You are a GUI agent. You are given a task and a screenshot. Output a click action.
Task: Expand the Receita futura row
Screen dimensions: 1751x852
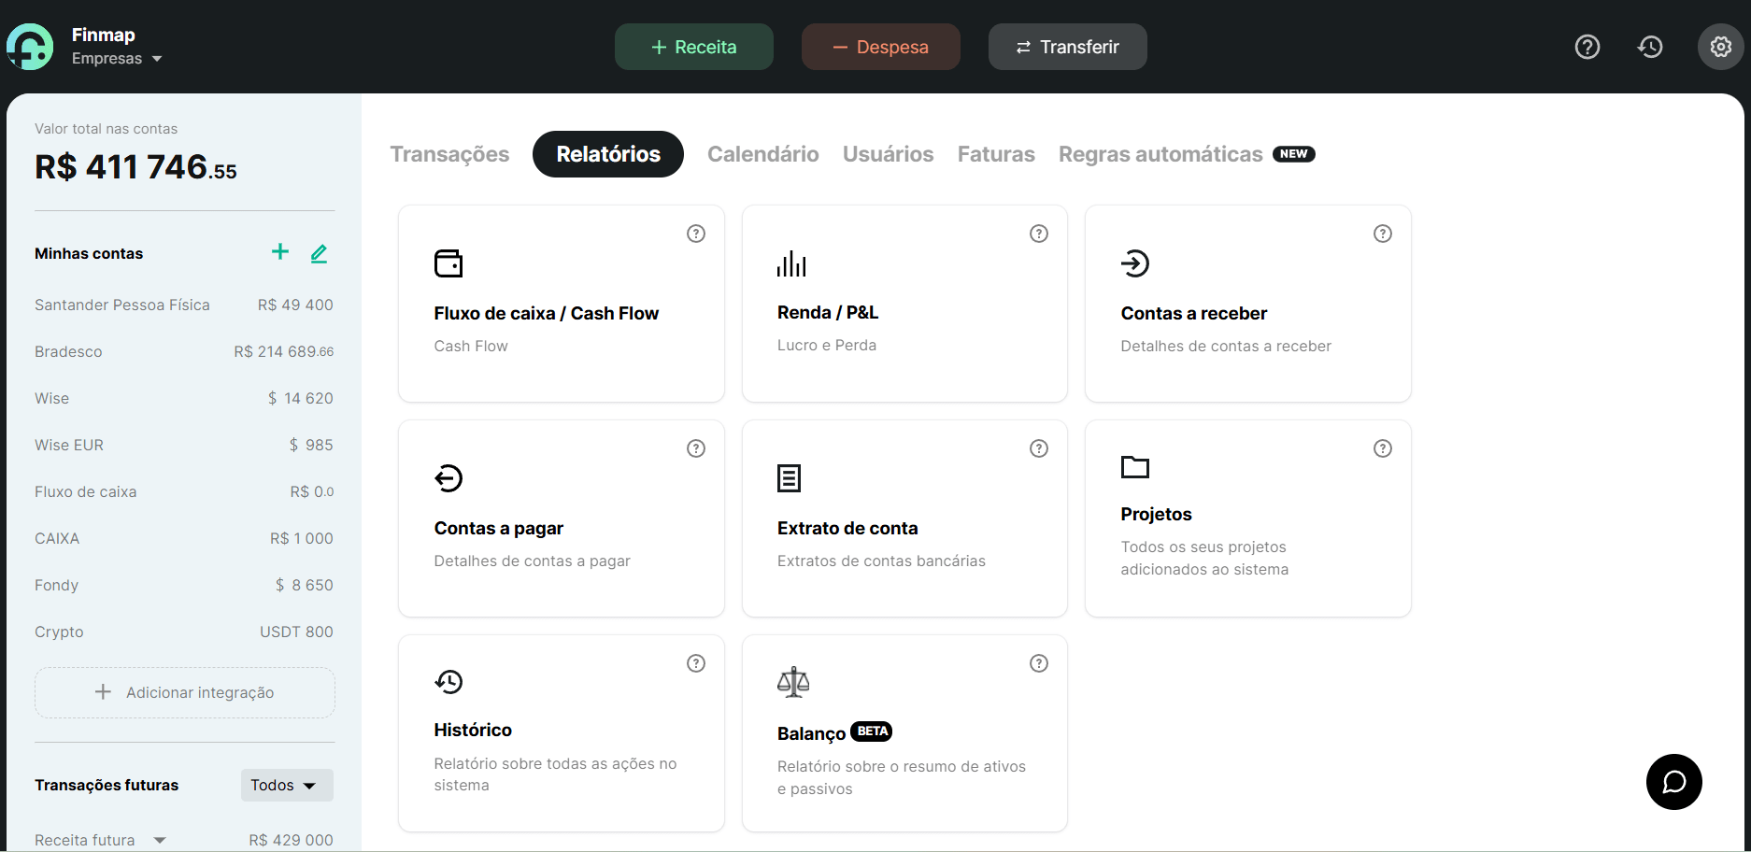click(x=160, y=839)
